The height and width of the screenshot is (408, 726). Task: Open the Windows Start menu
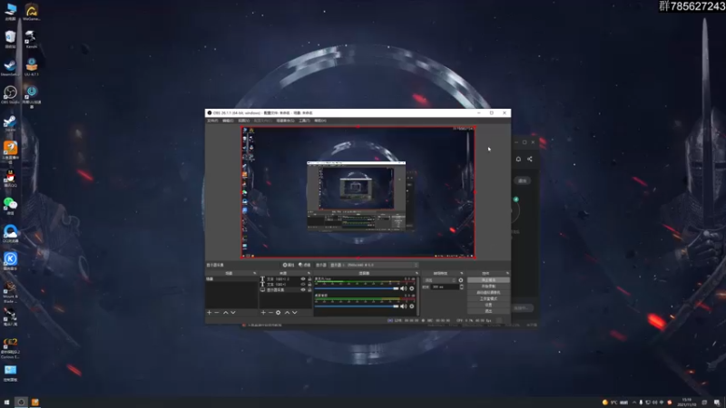6,403
